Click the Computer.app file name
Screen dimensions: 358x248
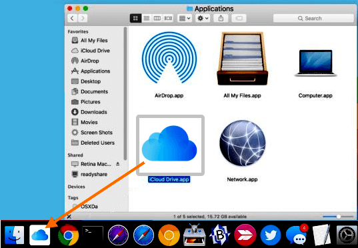pos(315,95)
